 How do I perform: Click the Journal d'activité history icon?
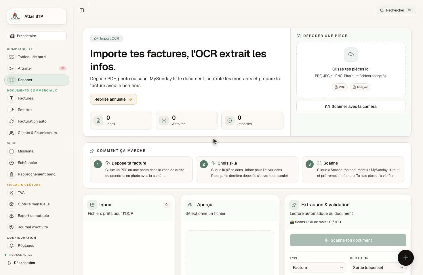(12, 227)
